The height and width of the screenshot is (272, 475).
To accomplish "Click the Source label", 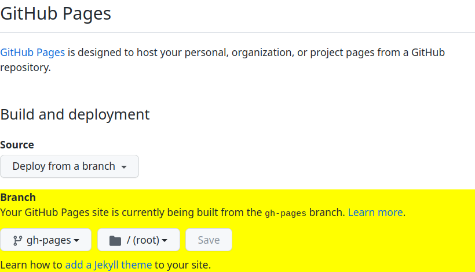I will click(17, 145).
